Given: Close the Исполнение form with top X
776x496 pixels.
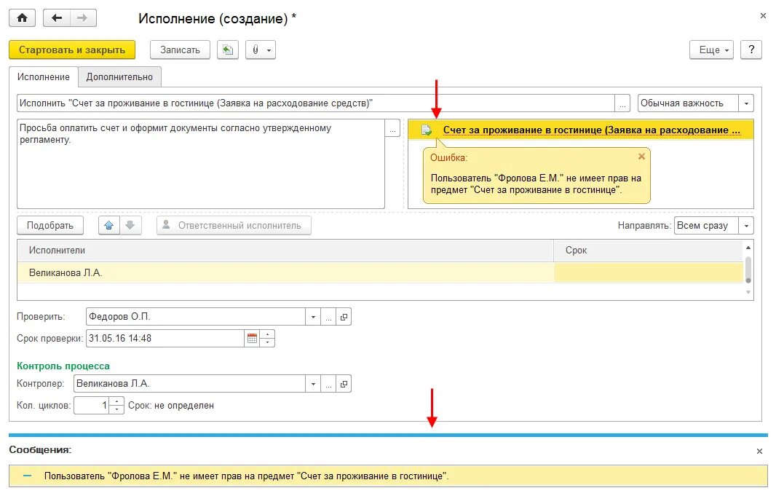Looking at the screenshot, I should click(x=763, y=16).
